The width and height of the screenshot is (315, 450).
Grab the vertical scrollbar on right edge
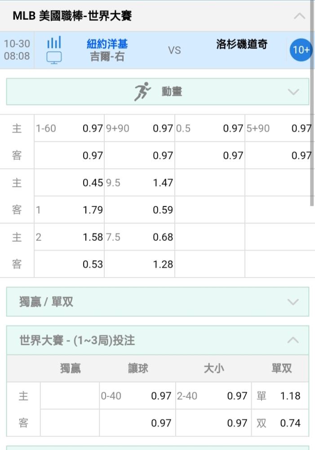click(x=312, y=103)
